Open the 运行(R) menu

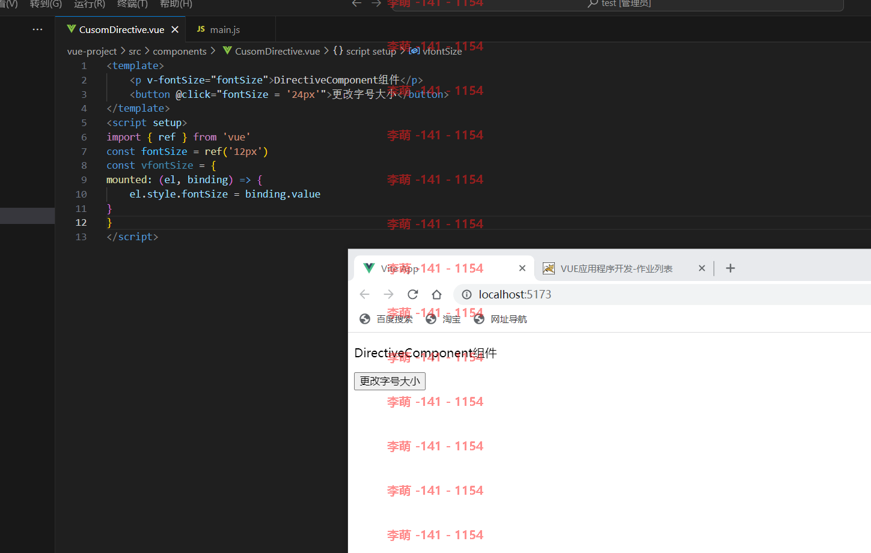click(x=90, y=4)
